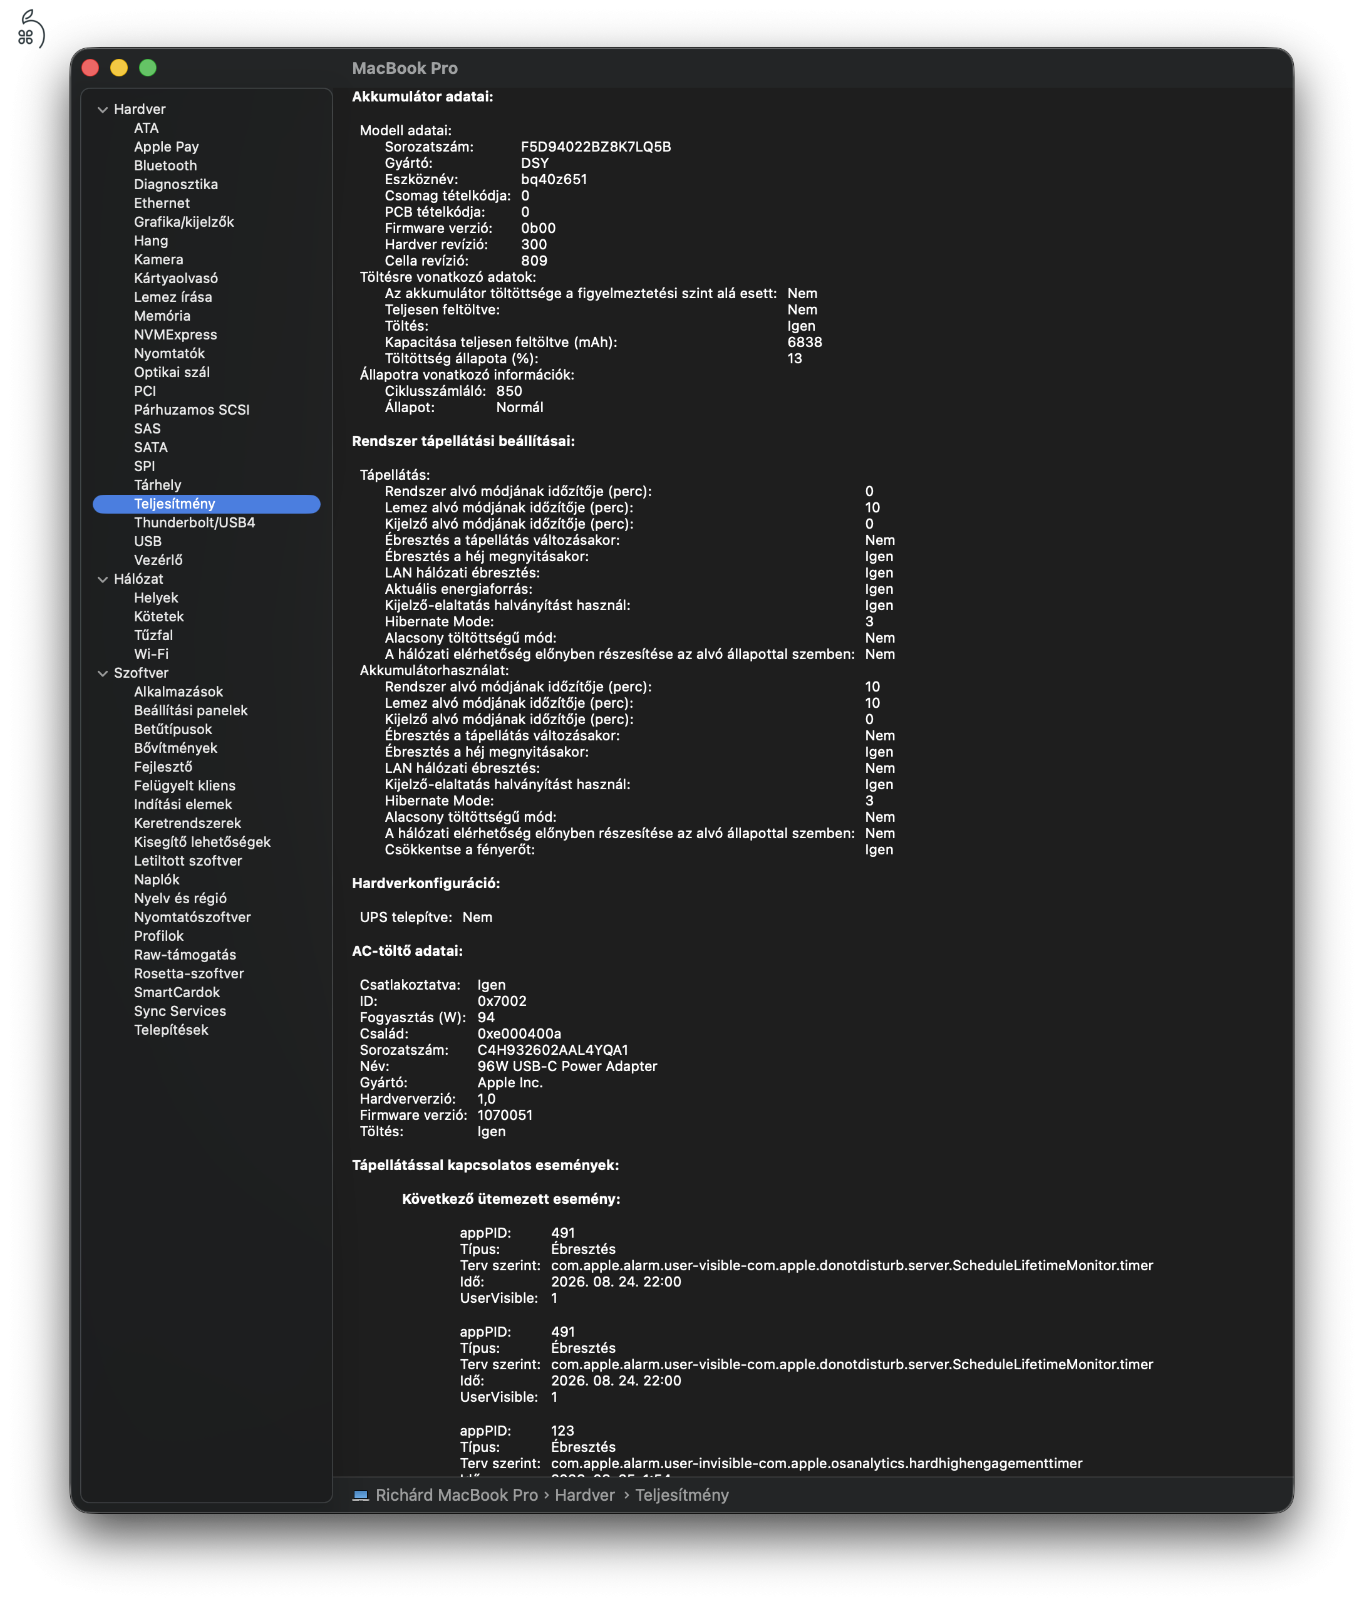Screen dimensions: 1364x1606
Task: Open Grafika/kijelzők section
Action: (184, 222)
